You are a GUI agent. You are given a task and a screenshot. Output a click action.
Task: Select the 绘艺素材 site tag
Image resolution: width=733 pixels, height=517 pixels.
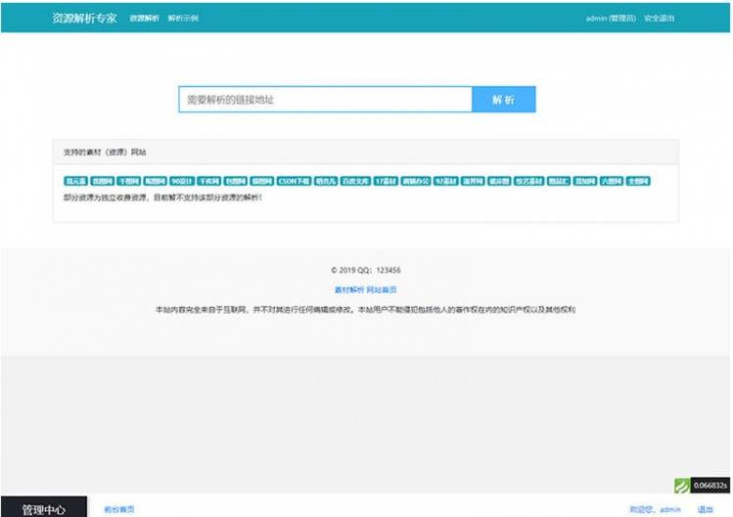click(528, 181)
